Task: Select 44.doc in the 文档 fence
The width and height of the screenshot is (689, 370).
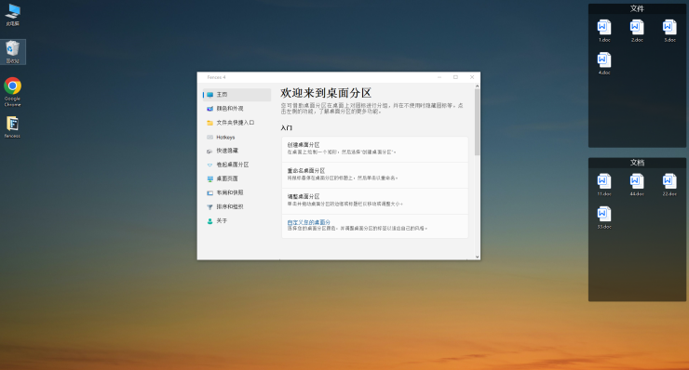Action: (637, 185)
